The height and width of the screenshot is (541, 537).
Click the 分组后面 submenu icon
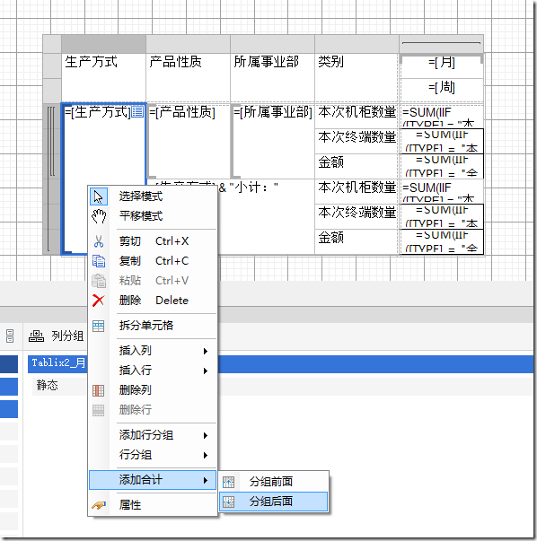tap(228, 502)
